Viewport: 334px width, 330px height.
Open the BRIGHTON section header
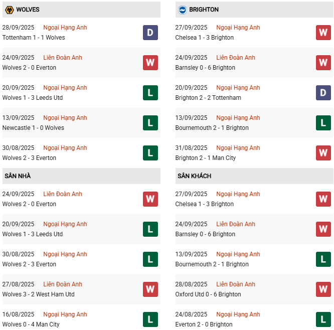click(x=204, y=10)
